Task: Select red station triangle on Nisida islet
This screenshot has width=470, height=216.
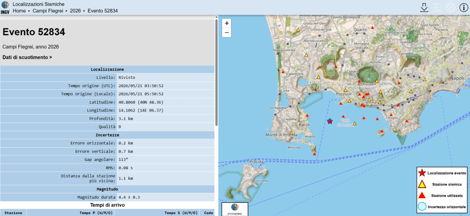Action: tap(382, 131)
